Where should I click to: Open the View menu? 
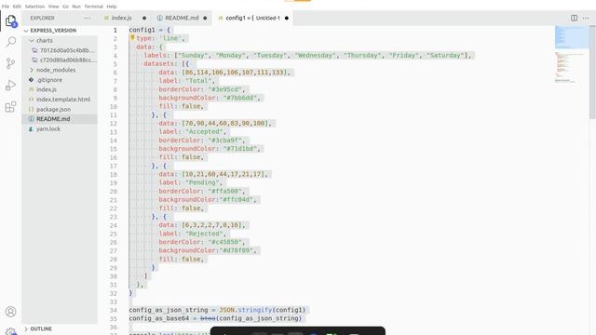54,7
